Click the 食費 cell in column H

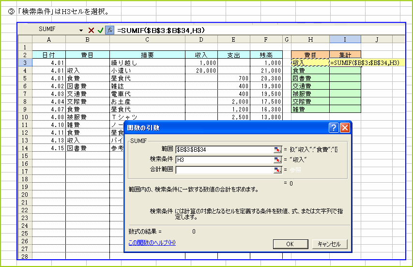(310, 70)
